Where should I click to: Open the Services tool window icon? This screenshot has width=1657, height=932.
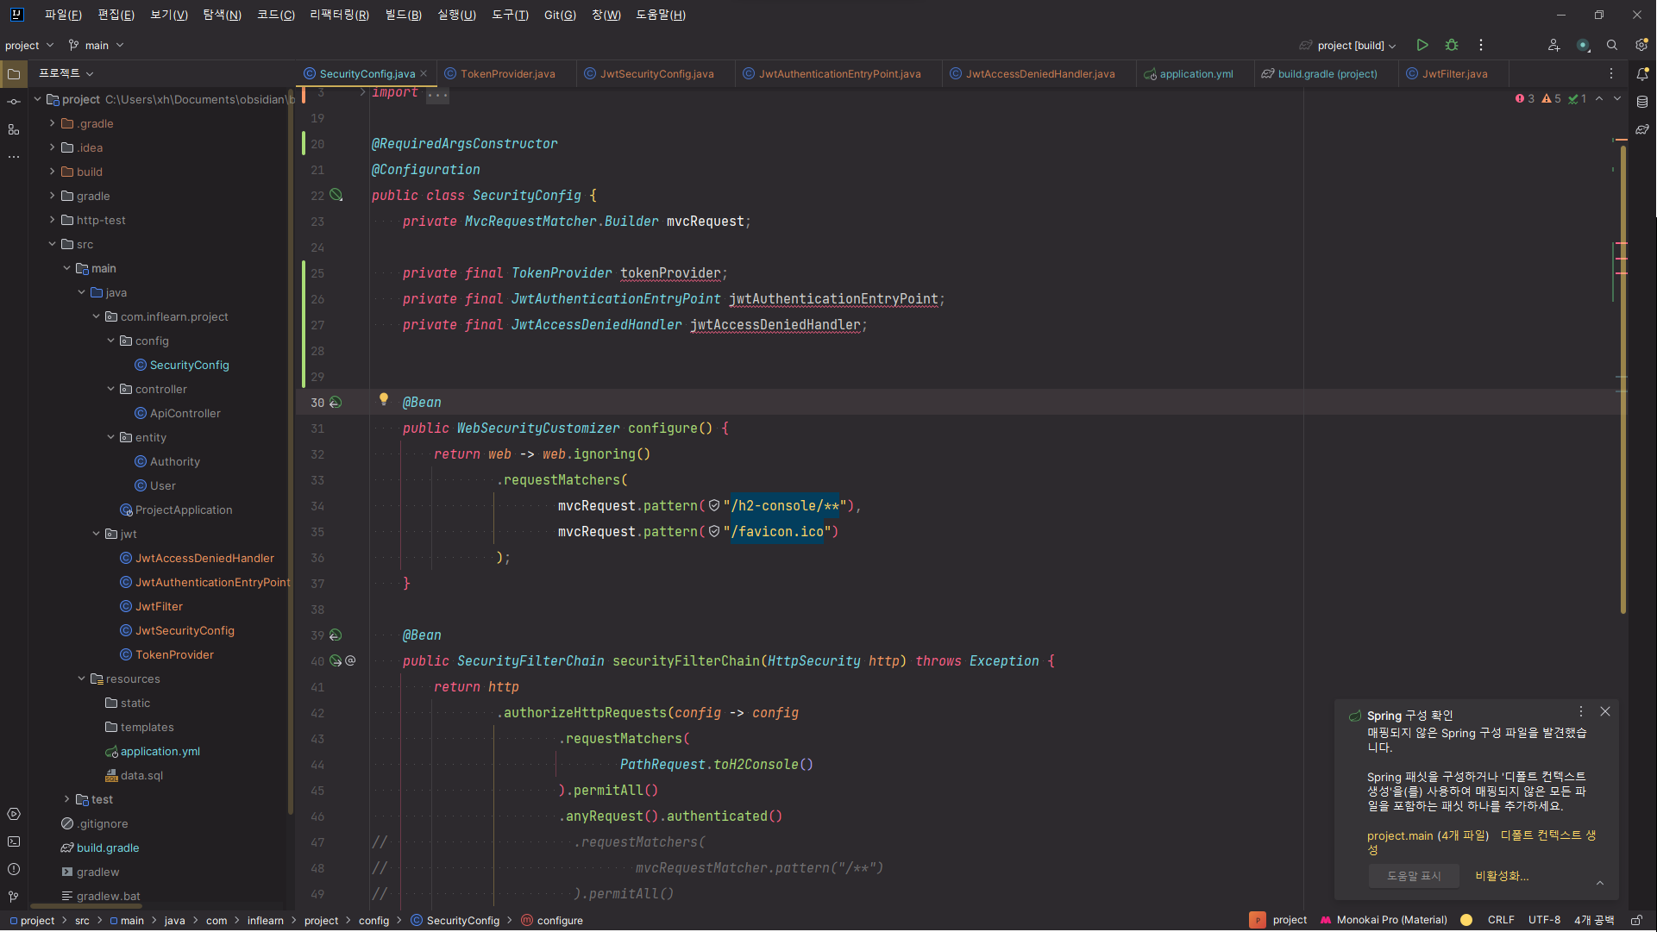[14, 814]
